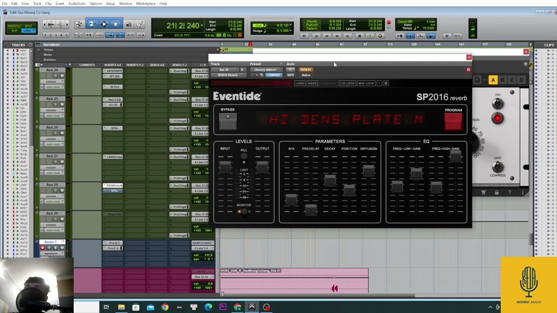Open Aux 24 volume view selector
Screen dimensions: 557x313
(51, 81)
